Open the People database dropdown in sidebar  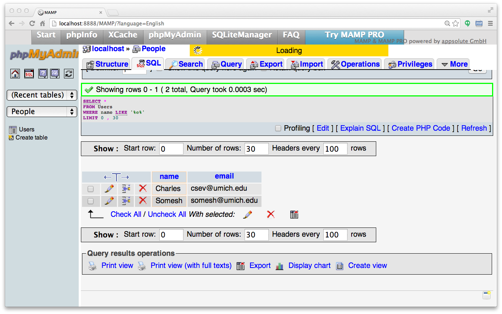coord(42,112)
